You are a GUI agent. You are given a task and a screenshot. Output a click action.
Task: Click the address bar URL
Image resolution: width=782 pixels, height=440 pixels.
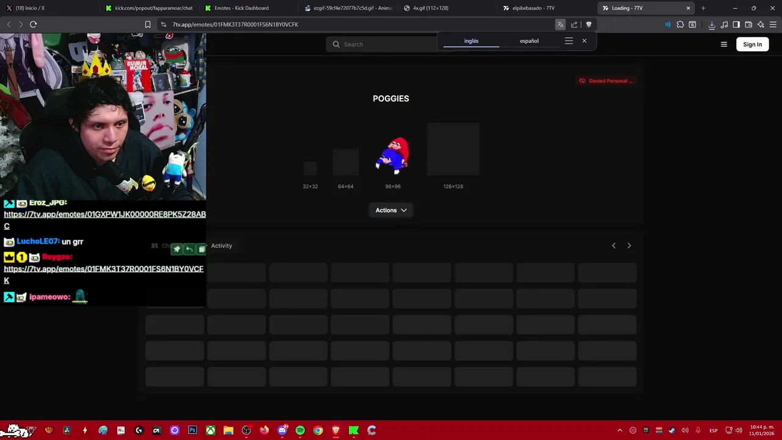[x=235, y=24]
